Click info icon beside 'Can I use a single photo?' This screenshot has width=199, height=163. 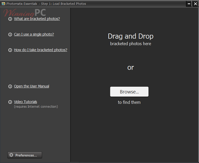point(10,35)
